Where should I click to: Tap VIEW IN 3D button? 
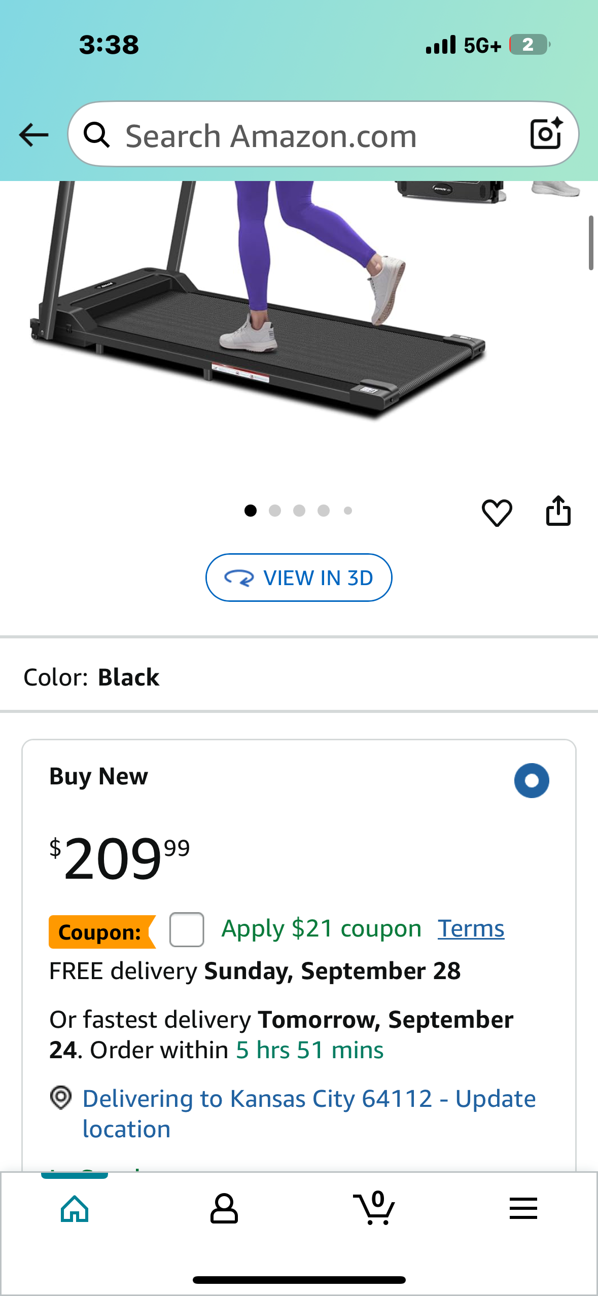pyautogui.click(x=299, y=578)
